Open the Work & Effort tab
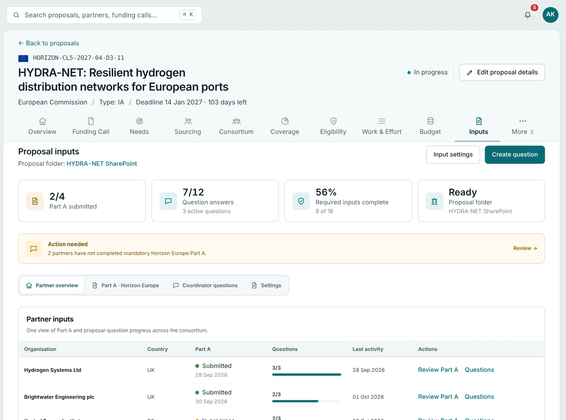Viewport: 566px width, 420px height. pos(382,126)
